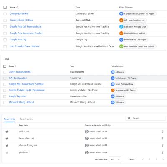The height and width of the screenshot is (167, 167).
Task: Unmark add_to_cart star as key event
Action: coord(7,132)
